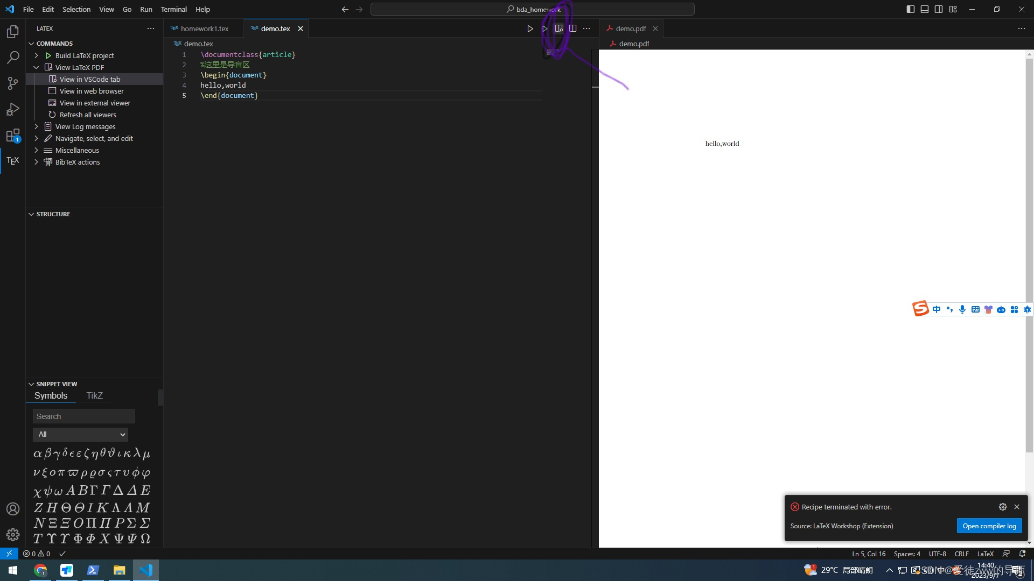Open the Terminal menu
The width and height of the screenshot is (1034, 581).
[173, 9]
